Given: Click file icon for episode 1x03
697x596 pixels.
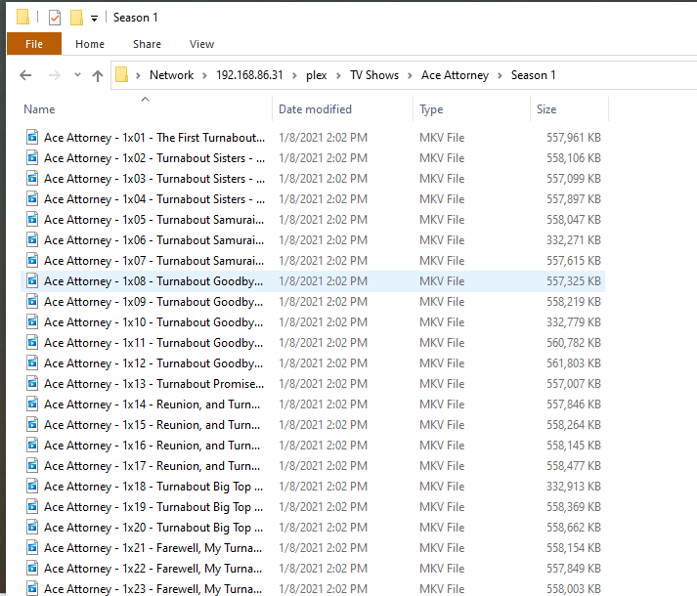Looking at the screenshot, I should pyautogui.click(x=32, y=178).
